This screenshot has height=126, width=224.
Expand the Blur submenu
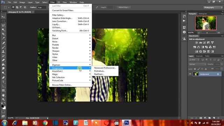[x=70, y=35]
